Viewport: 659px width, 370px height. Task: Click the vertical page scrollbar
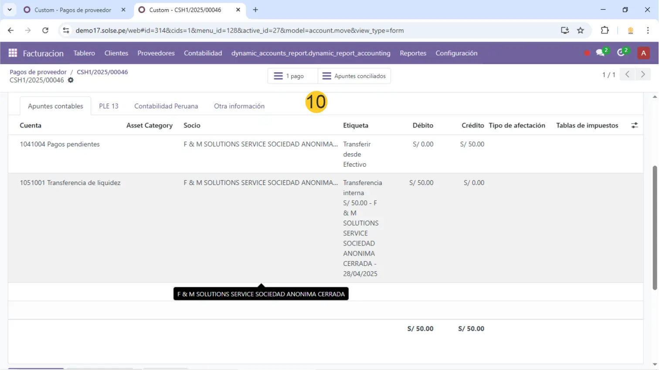coord(655,228)
